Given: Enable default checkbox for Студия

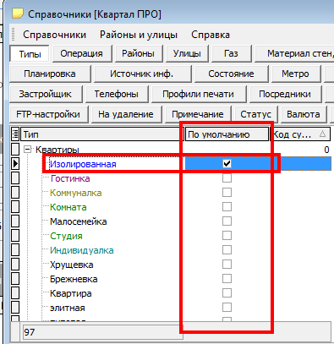Looking at the screenshot, I should pyautogui.click(x=227, y=235).
